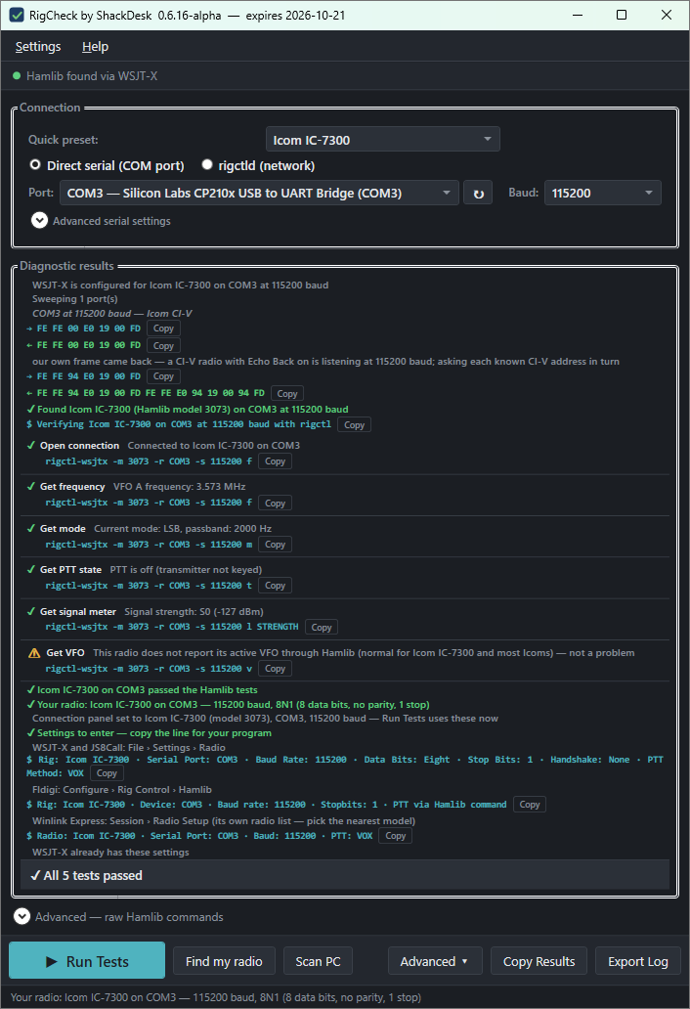Copy the Winlink Express settings line
Viewport: 690px width, 1009px height.
click(x=396, y=836)
